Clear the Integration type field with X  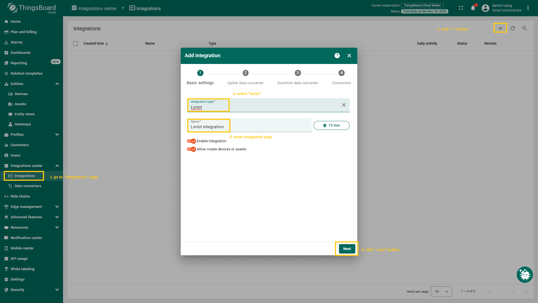tap(344, 105)
